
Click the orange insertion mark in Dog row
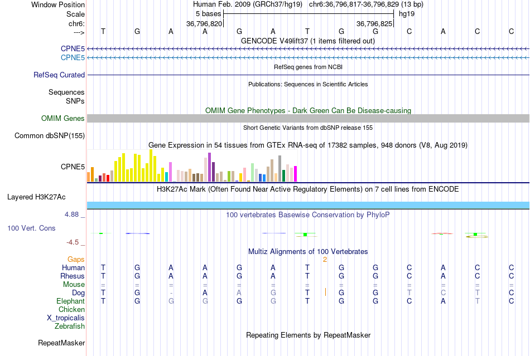(325, 292)
